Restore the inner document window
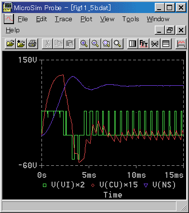 (170, 30)
